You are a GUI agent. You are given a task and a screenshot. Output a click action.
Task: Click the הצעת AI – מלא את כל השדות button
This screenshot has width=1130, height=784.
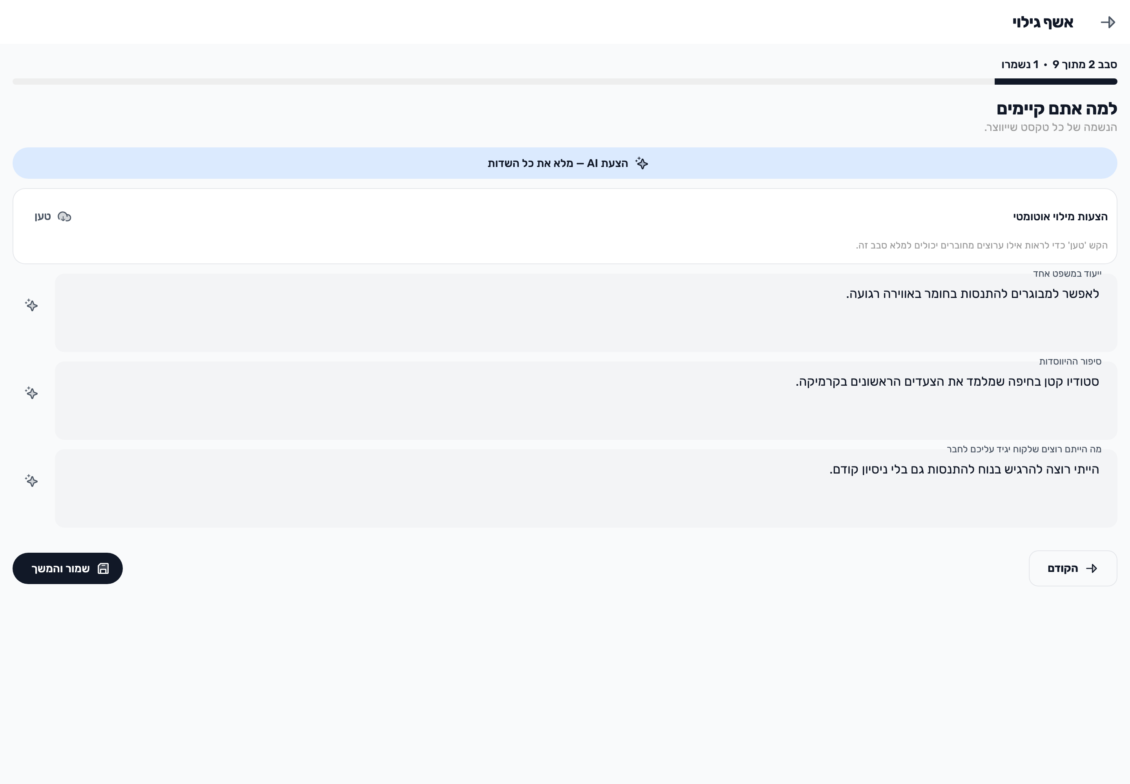click(x=565, y=163)
